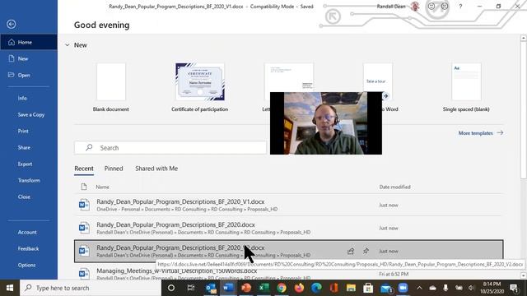Open the Feedback page
This screenshot has height=296, width=527.
pyautogui.click(x=29, y=248)
